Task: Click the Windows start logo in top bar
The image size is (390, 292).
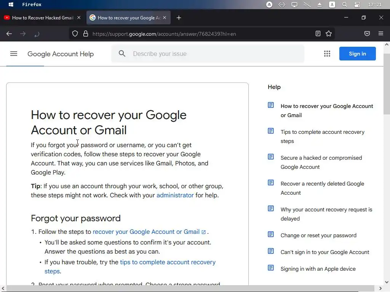Action: pos(11,5)
